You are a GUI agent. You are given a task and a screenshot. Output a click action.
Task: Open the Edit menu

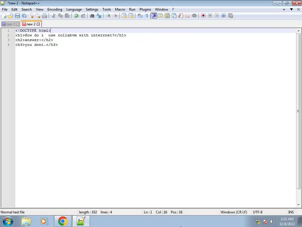[14, 9]
